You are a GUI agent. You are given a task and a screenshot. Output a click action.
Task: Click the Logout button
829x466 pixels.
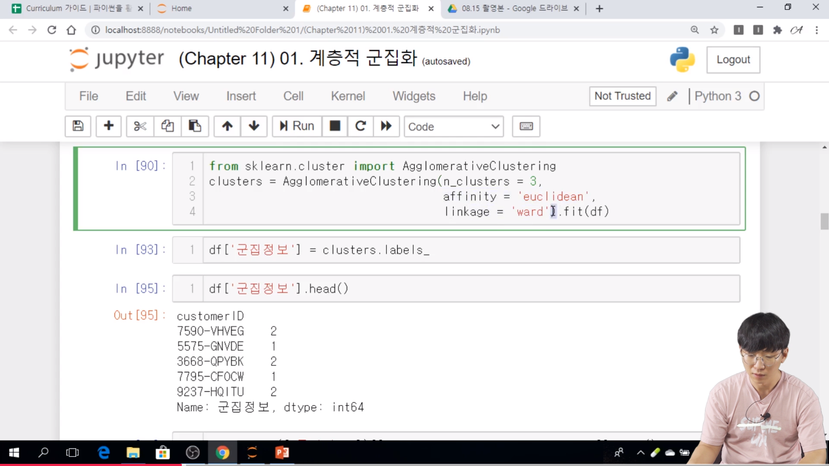733,60
